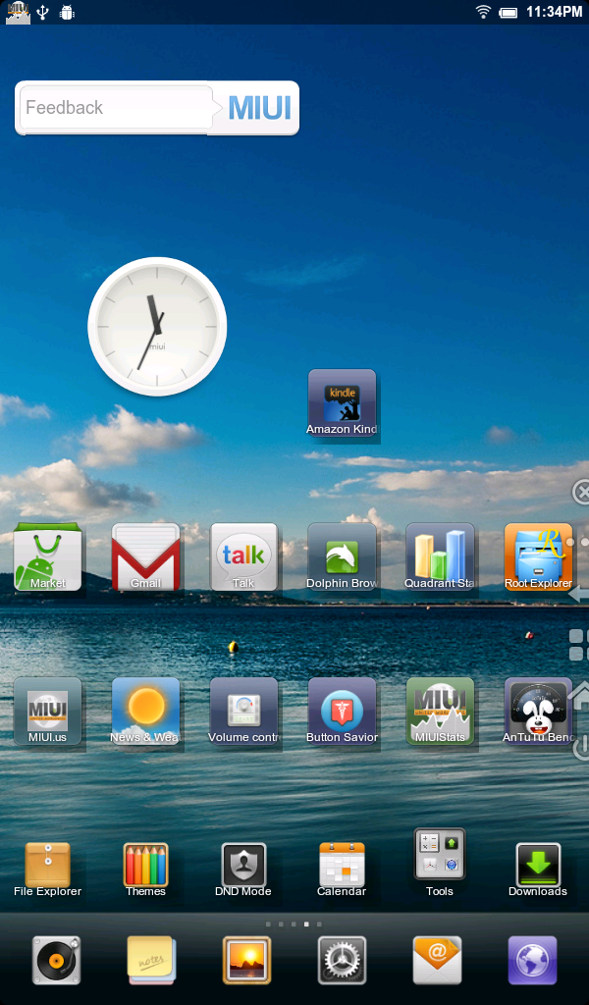Open Google Talk app

click(243, 557)
